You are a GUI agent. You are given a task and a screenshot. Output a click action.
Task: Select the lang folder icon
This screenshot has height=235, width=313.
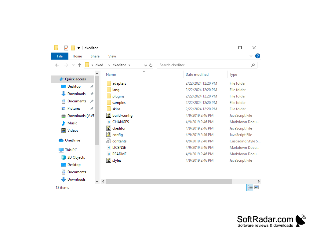pyautogui.click(x=109, y=90)
